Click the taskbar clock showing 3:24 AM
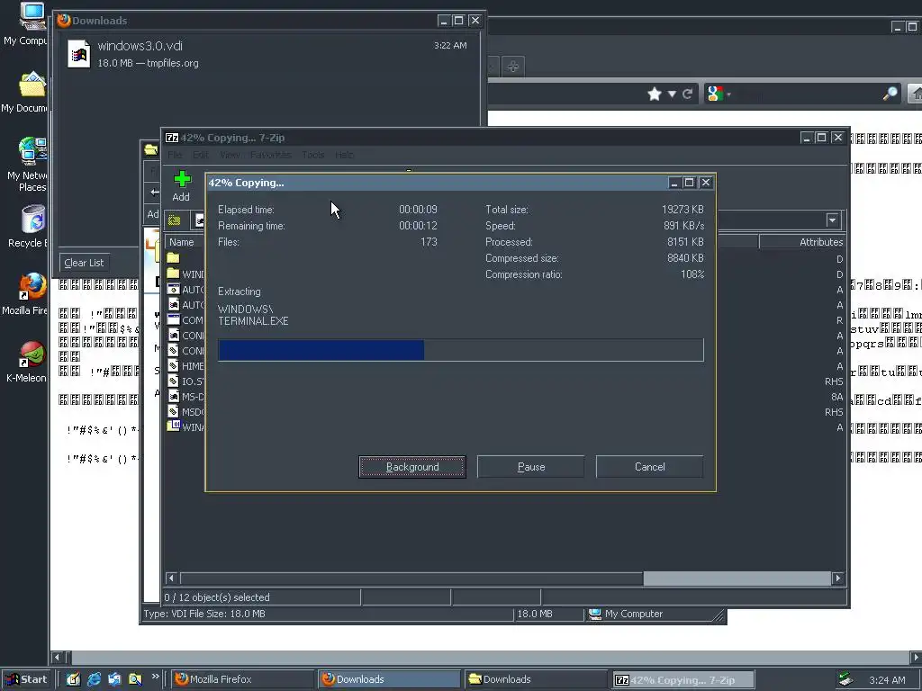Image resolution: width=922 pixels, height=691 pixels. [x=887, y=680]
